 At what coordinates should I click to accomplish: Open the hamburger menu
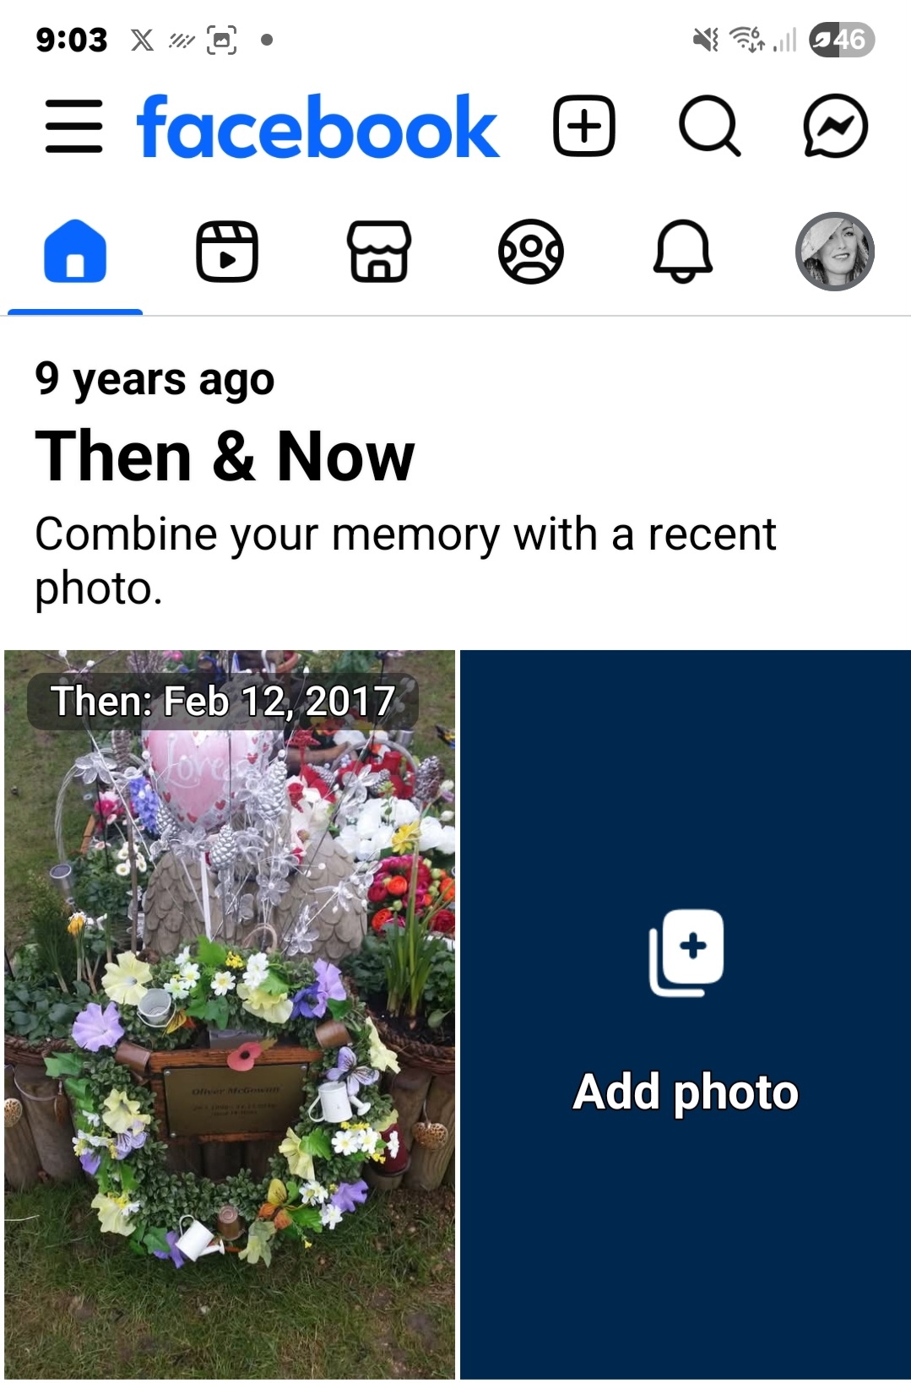[x=74, y=127]
